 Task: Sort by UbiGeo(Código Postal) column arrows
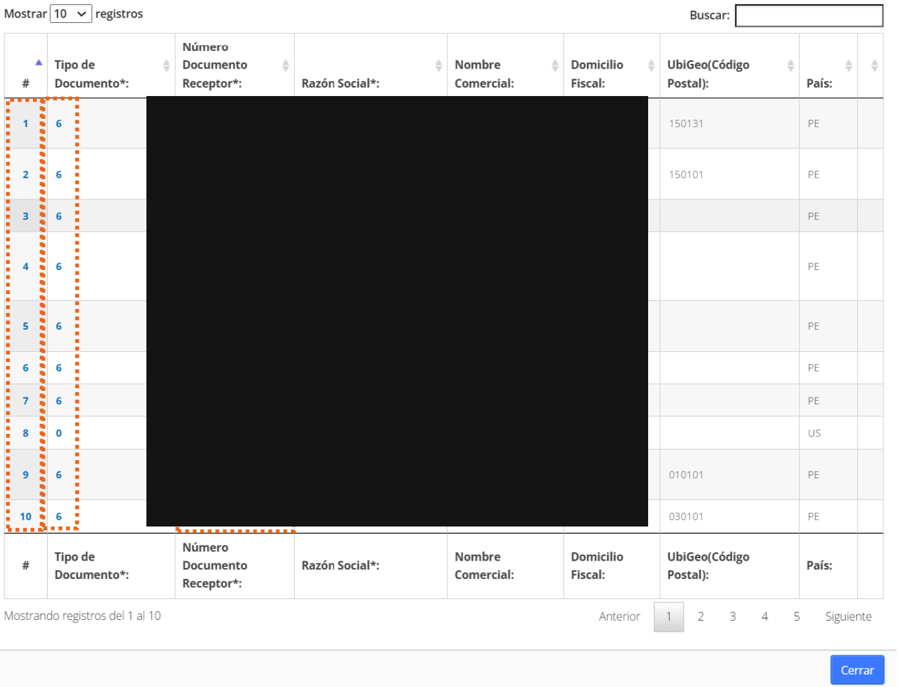791,65
